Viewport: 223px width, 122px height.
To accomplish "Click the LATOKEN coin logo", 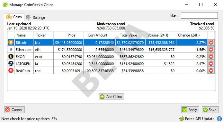I will (11, 63).
